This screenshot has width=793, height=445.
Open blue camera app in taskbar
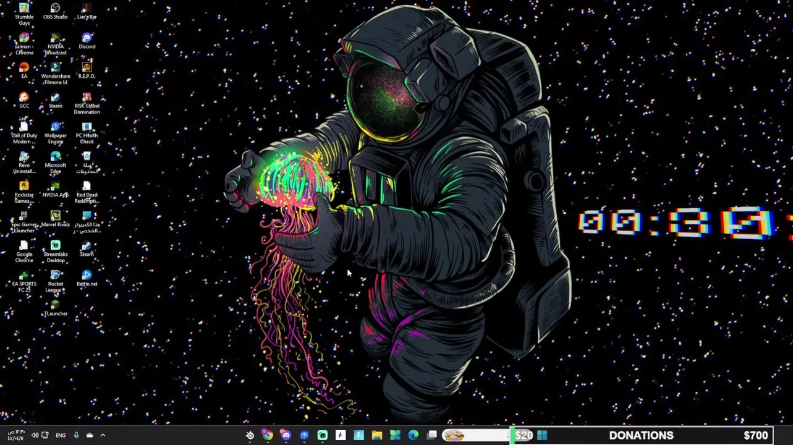pyautogui.click(x=304, y=435)
